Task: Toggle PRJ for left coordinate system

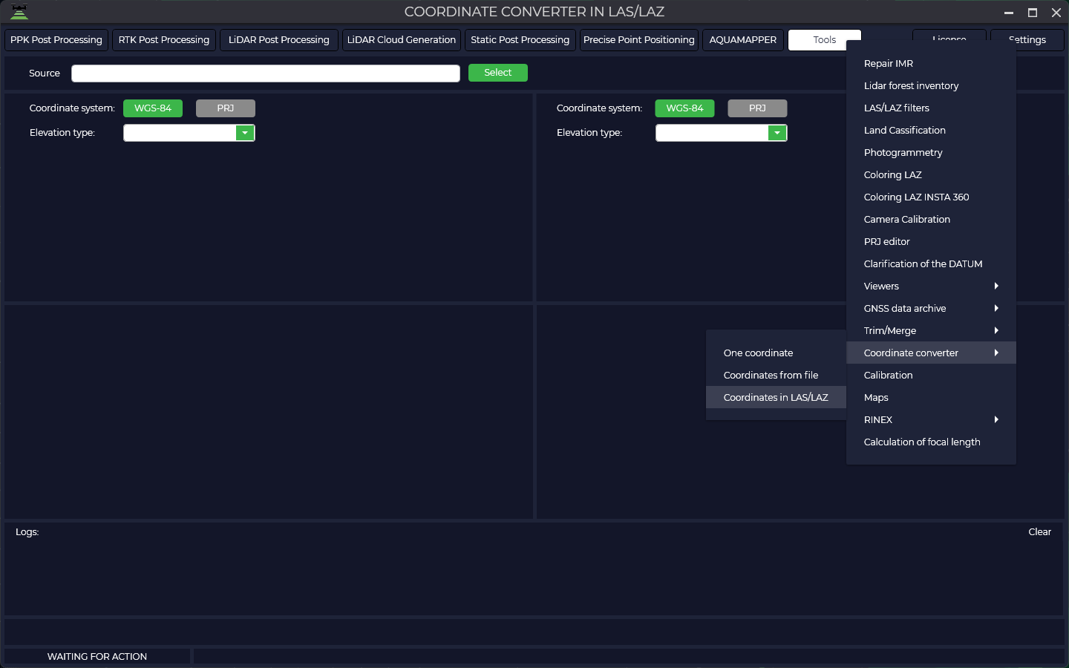Action: click(226, 108)
